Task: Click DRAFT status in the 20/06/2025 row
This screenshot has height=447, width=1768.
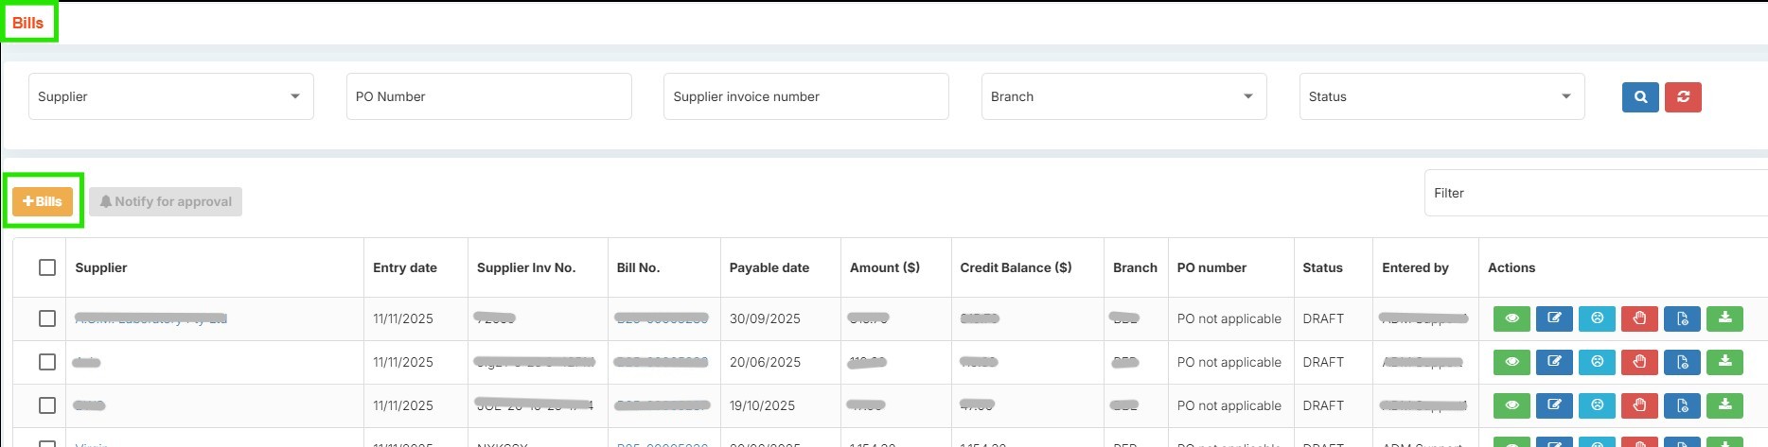Action: 1323,362
